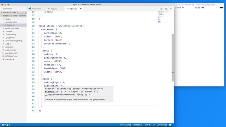Image resolution: width=226 pixels, height=127 pixels.
Task: Click the errors and warnings status indicator
Action: pos(6,125)
